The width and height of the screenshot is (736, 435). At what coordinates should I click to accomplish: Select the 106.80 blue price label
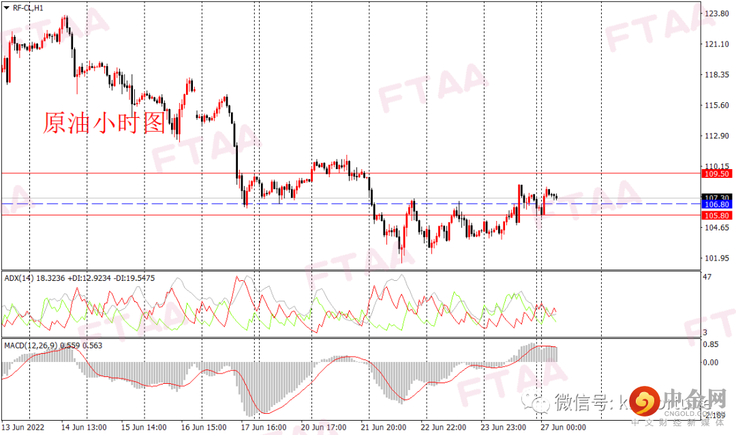[717, 205]
